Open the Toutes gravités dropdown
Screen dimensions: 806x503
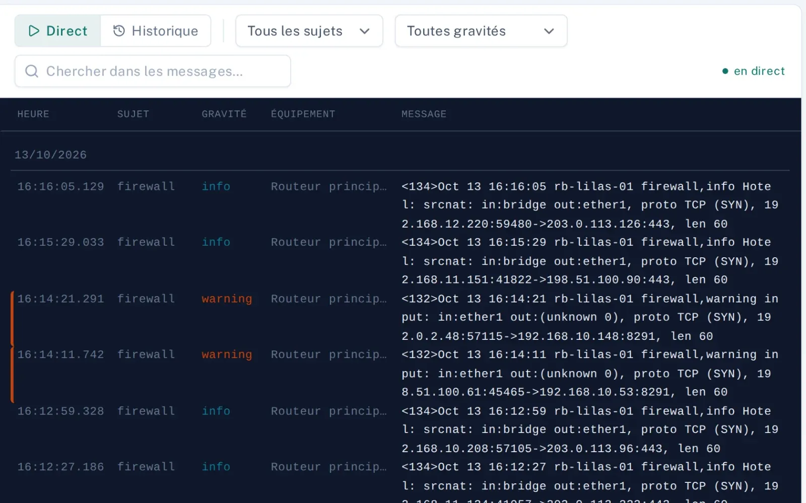click(481, 31)
